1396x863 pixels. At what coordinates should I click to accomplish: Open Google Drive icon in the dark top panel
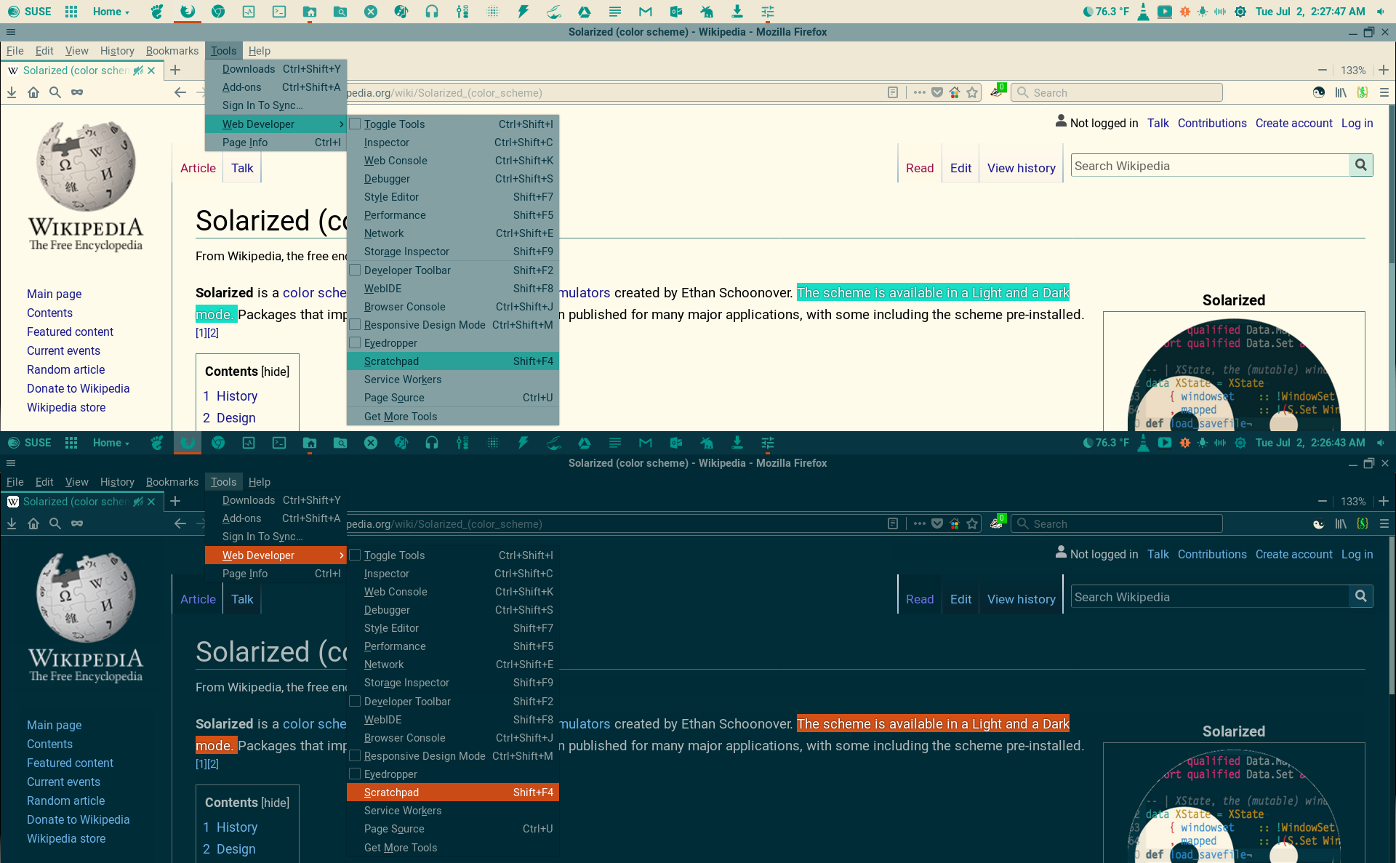[x=585, y=443]
